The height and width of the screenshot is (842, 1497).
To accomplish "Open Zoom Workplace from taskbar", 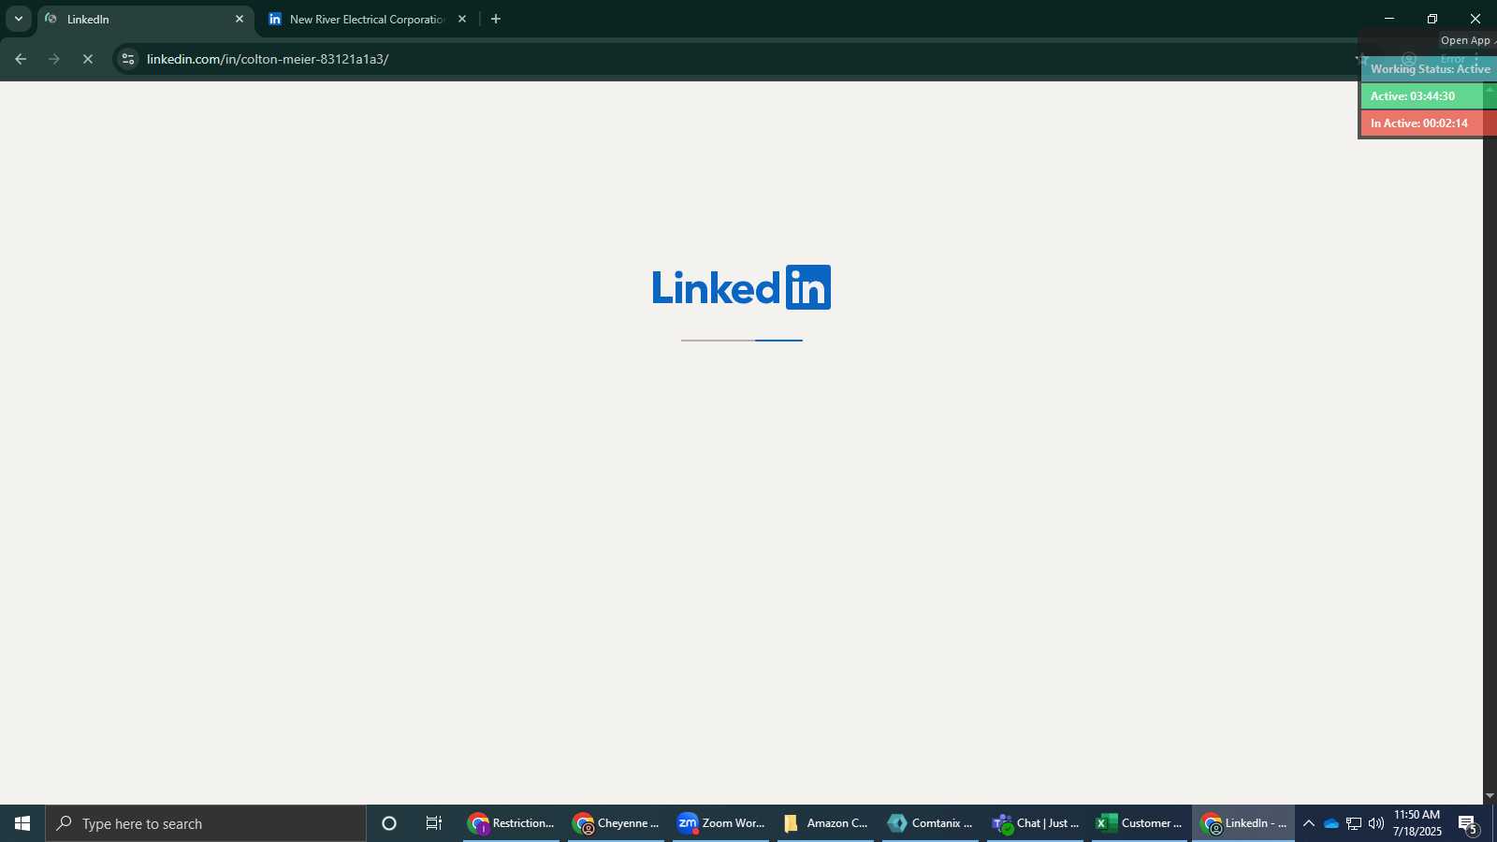I will tap(720, 823).
